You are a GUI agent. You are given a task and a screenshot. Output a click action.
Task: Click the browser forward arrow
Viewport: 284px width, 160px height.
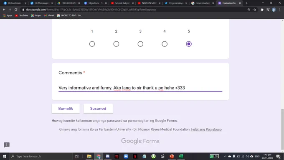click(10, 10)
